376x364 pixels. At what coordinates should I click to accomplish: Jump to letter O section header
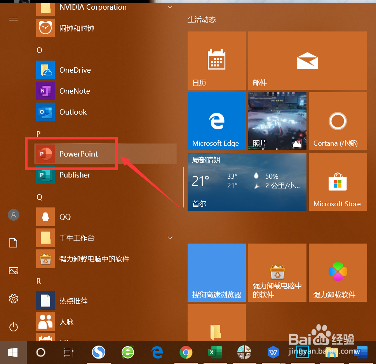pos(39,50)
